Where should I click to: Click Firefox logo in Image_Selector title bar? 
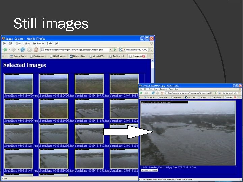[x=3, y=38]
